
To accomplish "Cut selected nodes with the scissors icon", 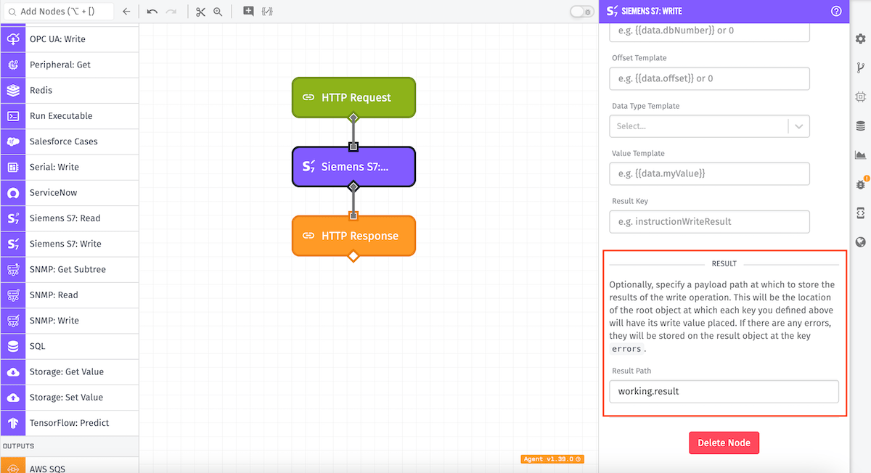I will click(200, 12).
